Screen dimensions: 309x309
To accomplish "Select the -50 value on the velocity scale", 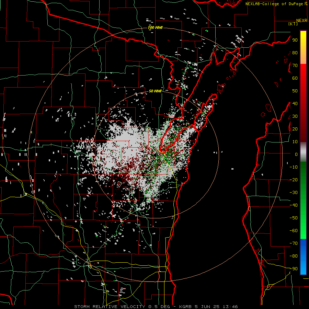I will pos(294,218).
